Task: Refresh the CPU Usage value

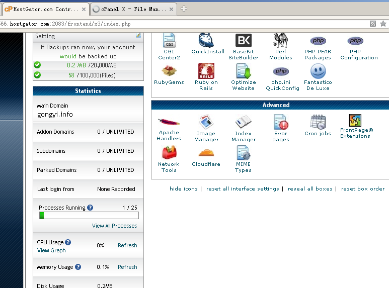Action: [x=127, y=245]
